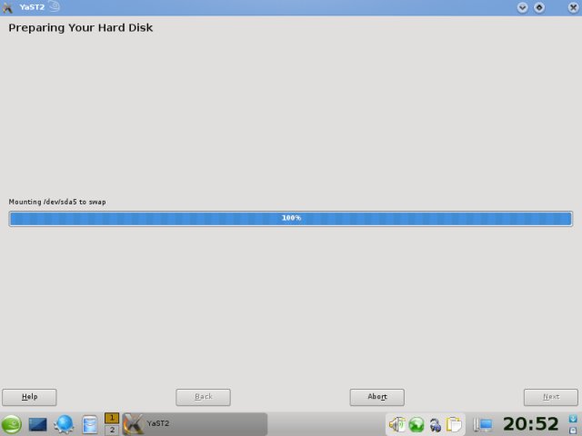Open the YaST2 window menu icon

pos(7,7)
